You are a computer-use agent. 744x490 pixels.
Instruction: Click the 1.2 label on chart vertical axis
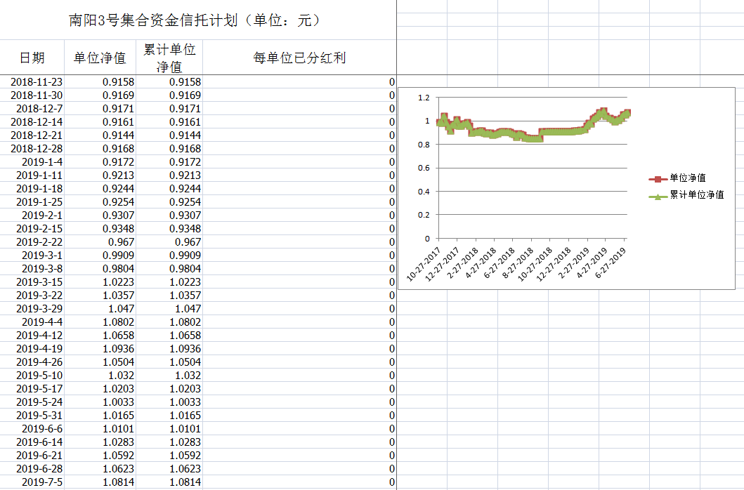point(424,98)
